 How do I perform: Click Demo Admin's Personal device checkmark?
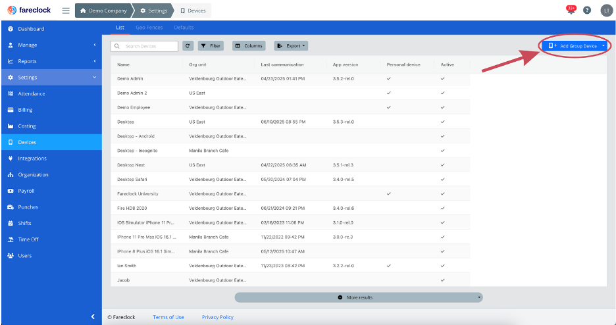[x=388, y=78]
